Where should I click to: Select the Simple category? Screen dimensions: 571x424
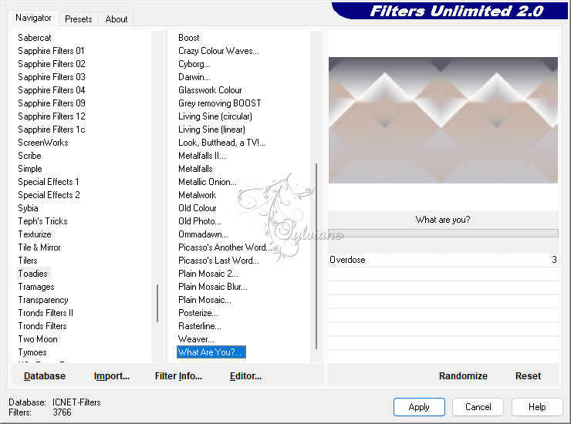(x=30, y=169)
